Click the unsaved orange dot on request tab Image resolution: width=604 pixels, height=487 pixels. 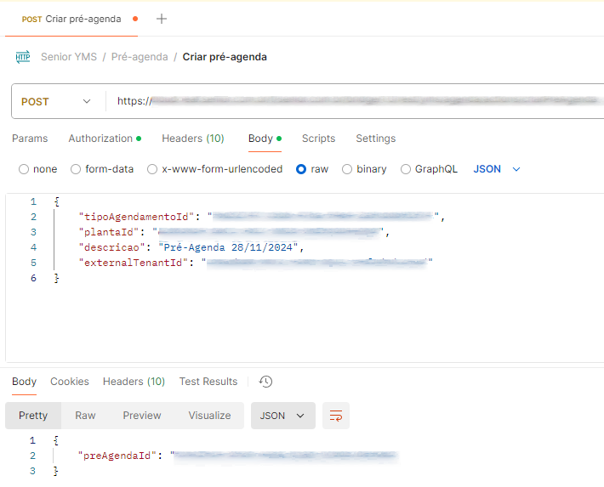tap(135, 19)
